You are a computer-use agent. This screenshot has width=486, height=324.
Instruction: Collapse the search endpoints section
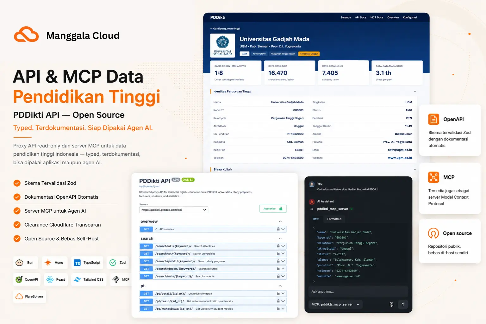click(280, 239)
